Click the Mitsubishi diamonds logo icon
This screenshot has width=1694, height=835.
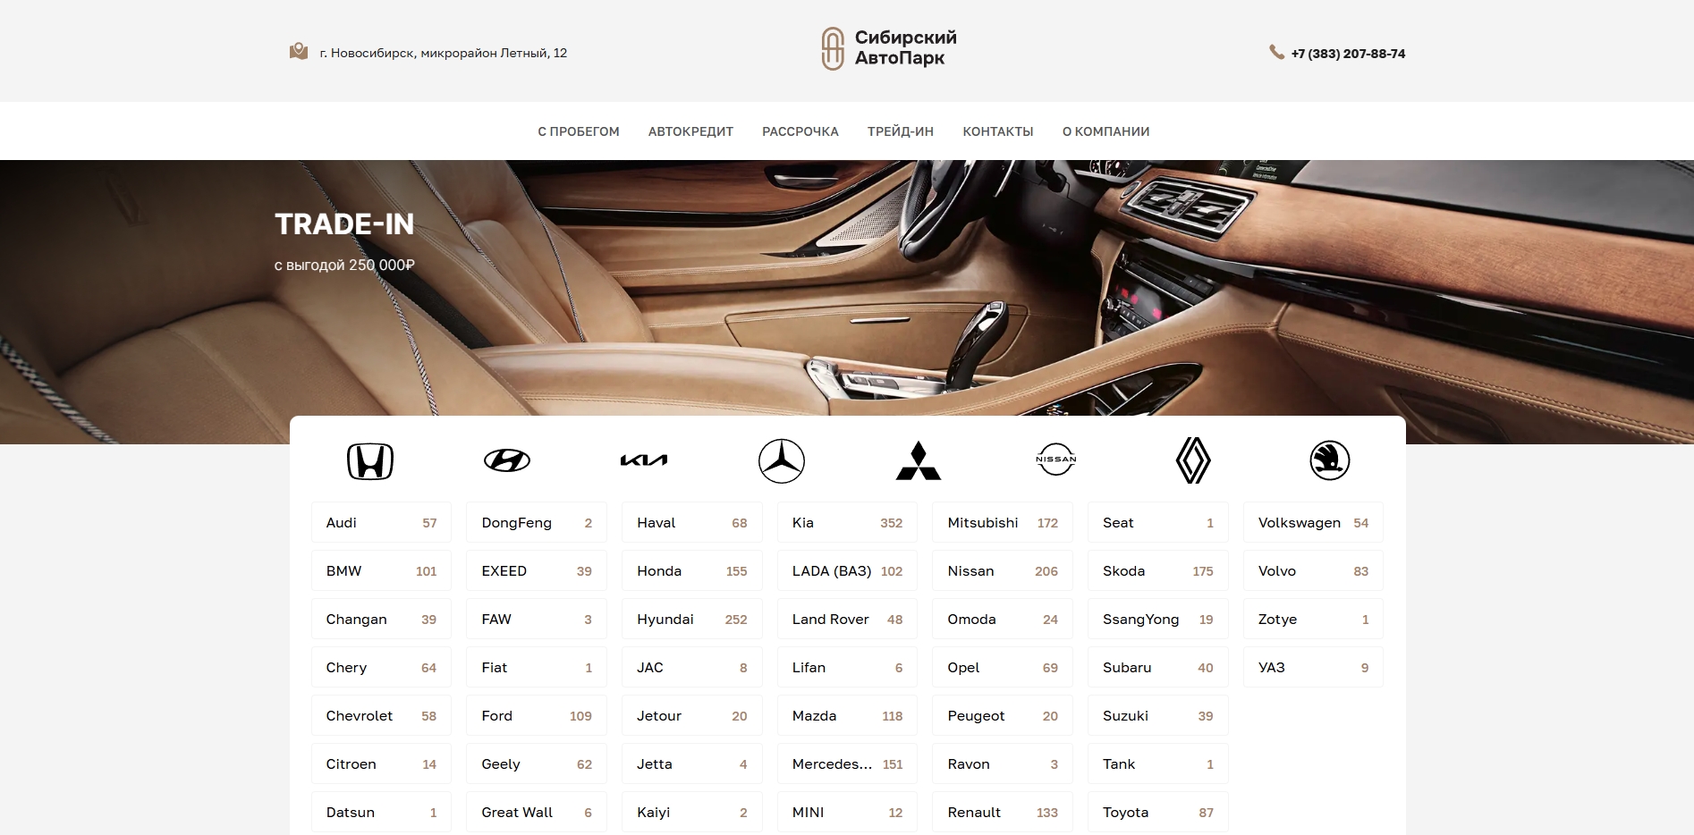[x=919, y=461]
